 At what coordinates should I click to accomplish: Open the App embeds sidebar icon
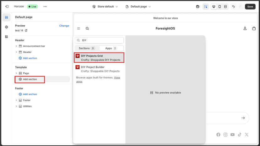tap(7, 37)
